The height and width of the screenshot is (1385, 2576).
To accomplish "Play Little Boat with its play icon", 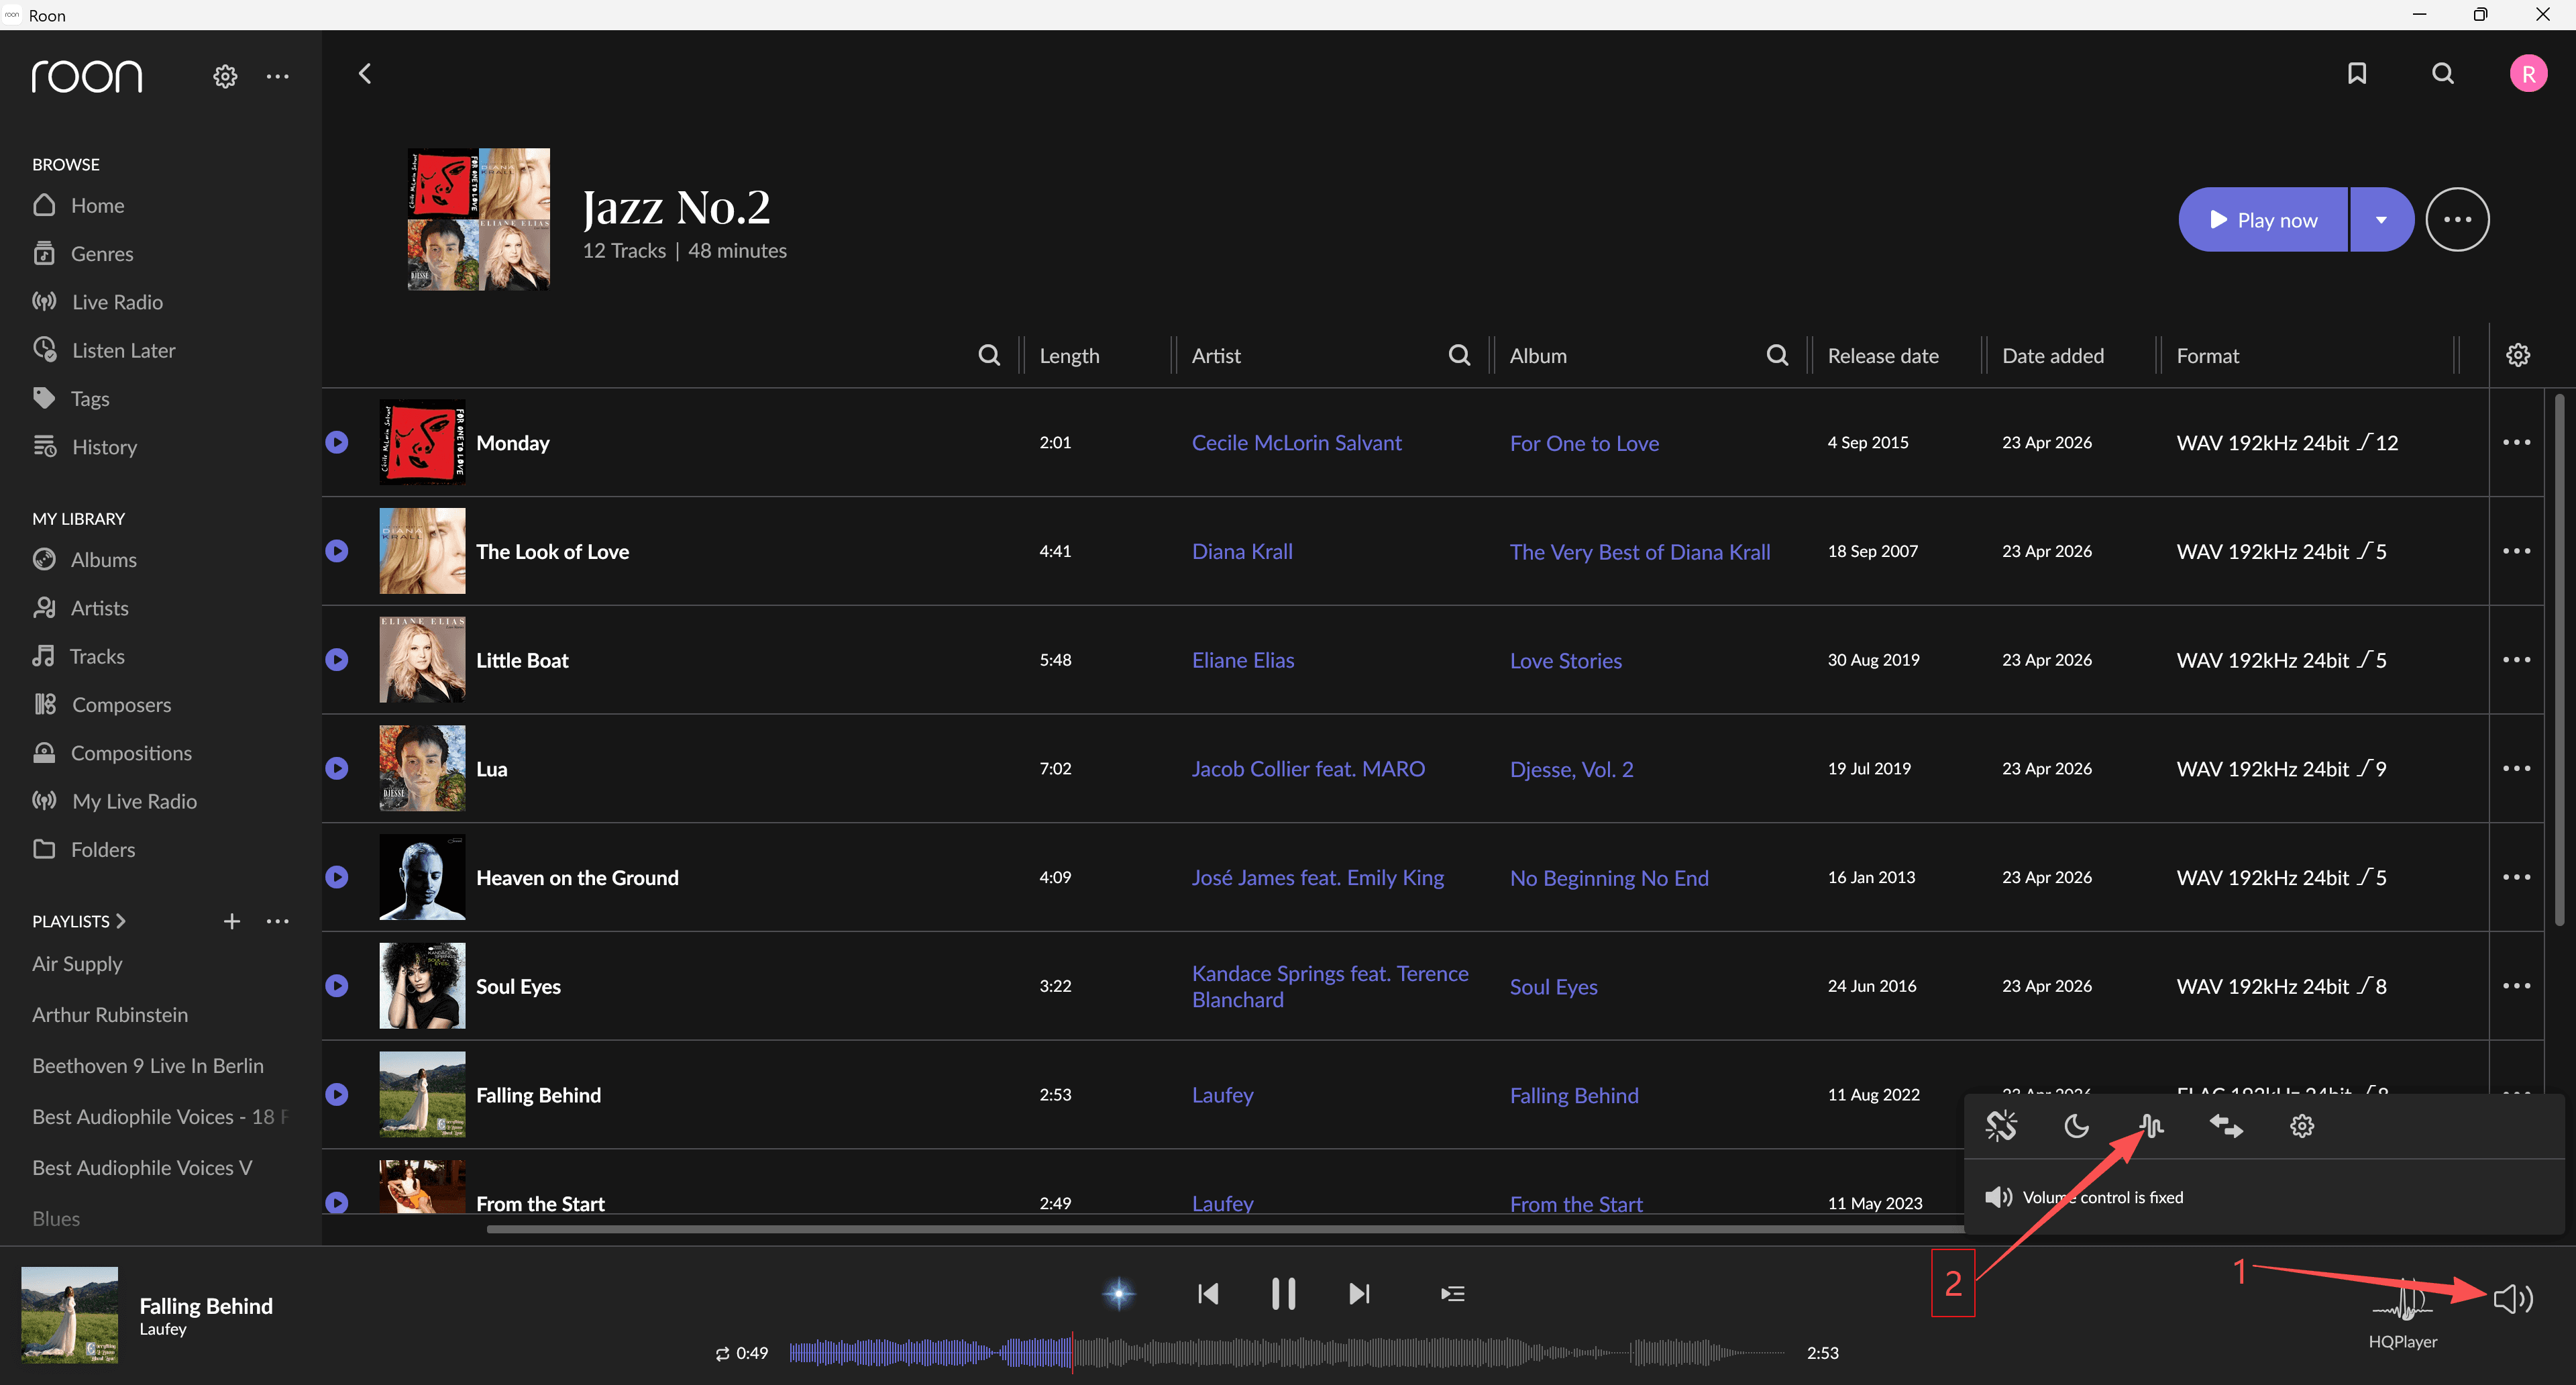I will tap(337, 660).
